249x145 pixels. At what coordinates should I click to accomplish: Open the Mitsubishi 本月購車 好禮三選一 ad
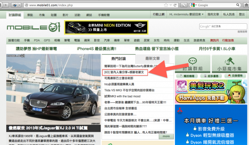211,125
